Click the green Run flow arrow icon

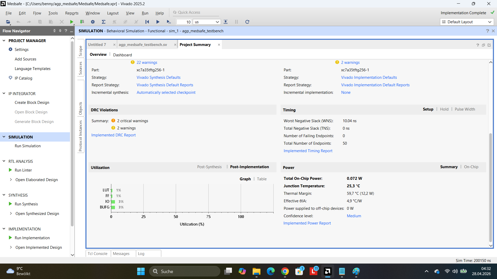coord(72,22)
